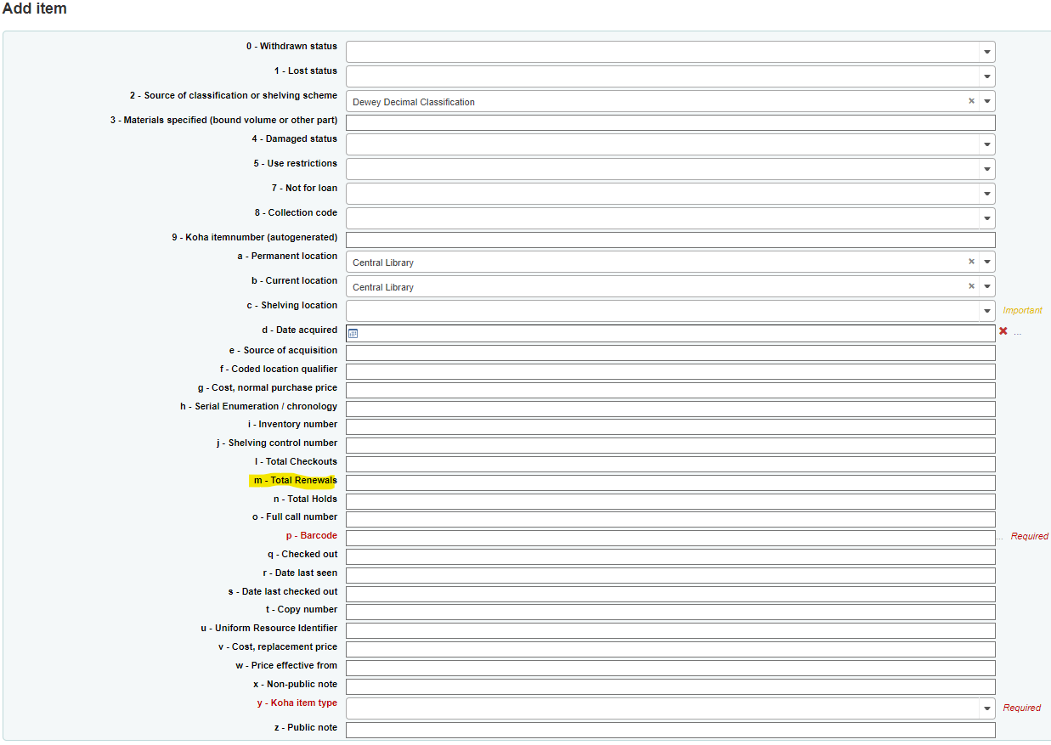Click Copy number input field
The height and width of the screenshot is (745, 1051).
coord(670,612)
